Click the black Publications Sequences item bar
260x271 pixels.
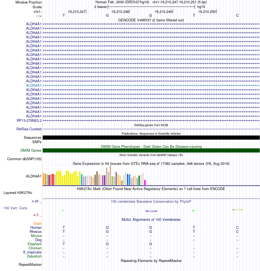coord(151,138)
